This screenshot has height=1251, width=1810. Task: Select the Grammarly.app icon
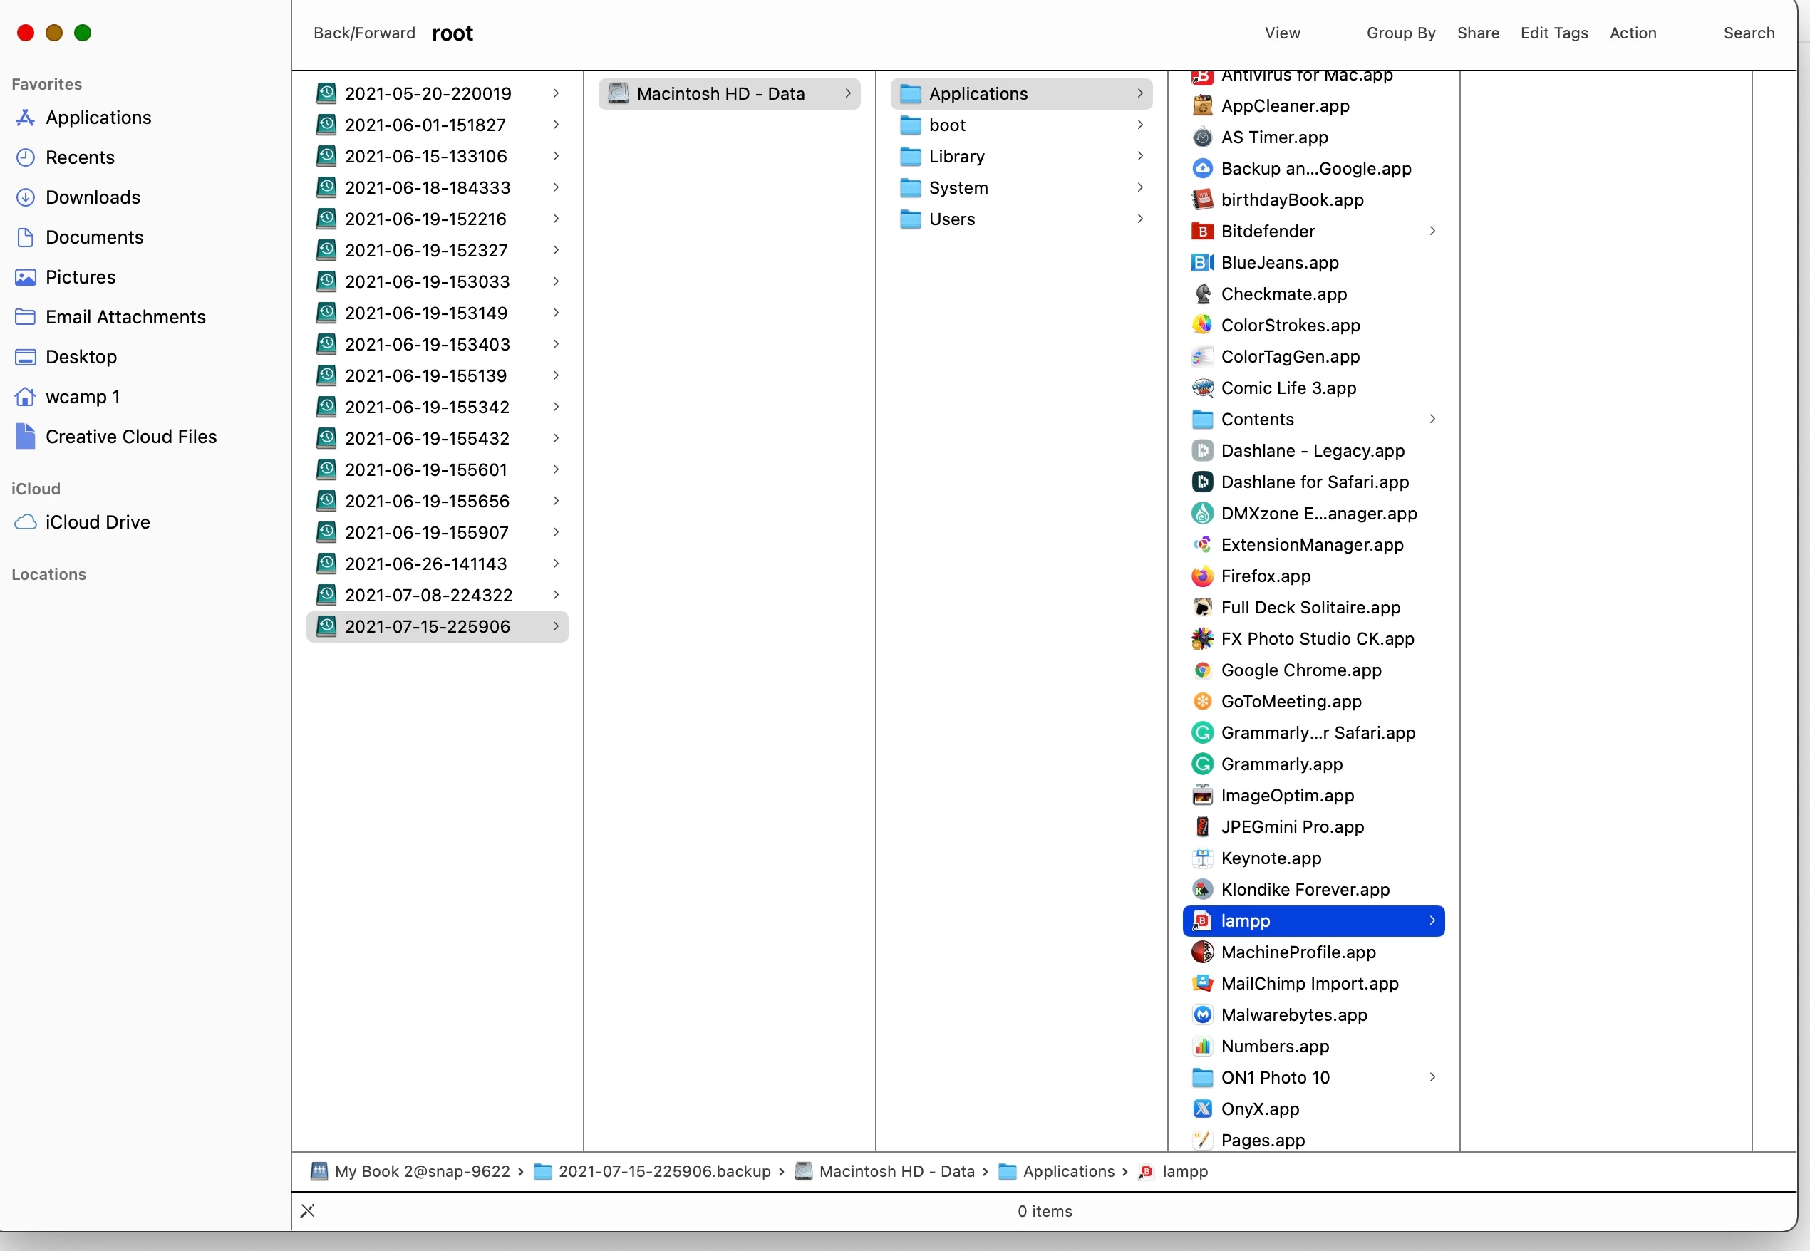point(1201,764)
